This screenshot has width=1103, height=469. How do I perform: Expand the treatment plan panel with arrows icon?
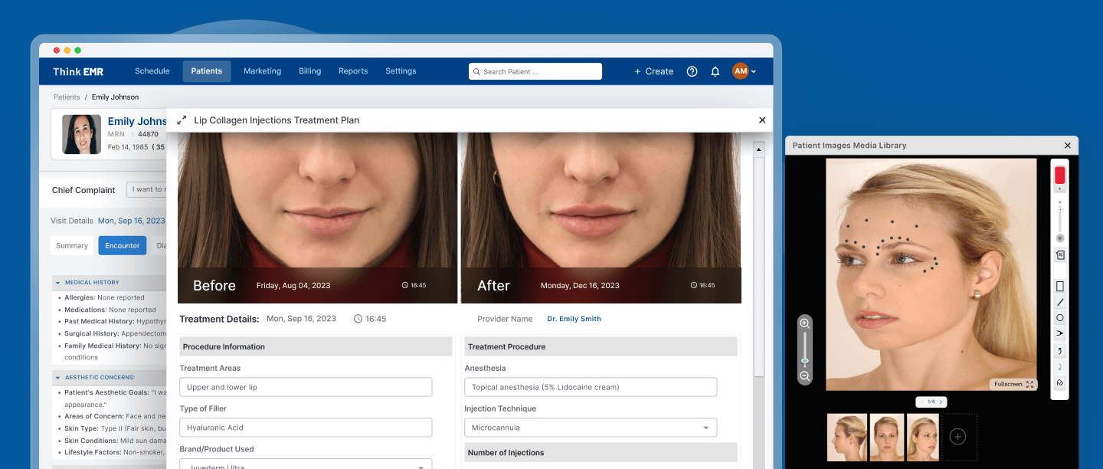click(182, 120)
